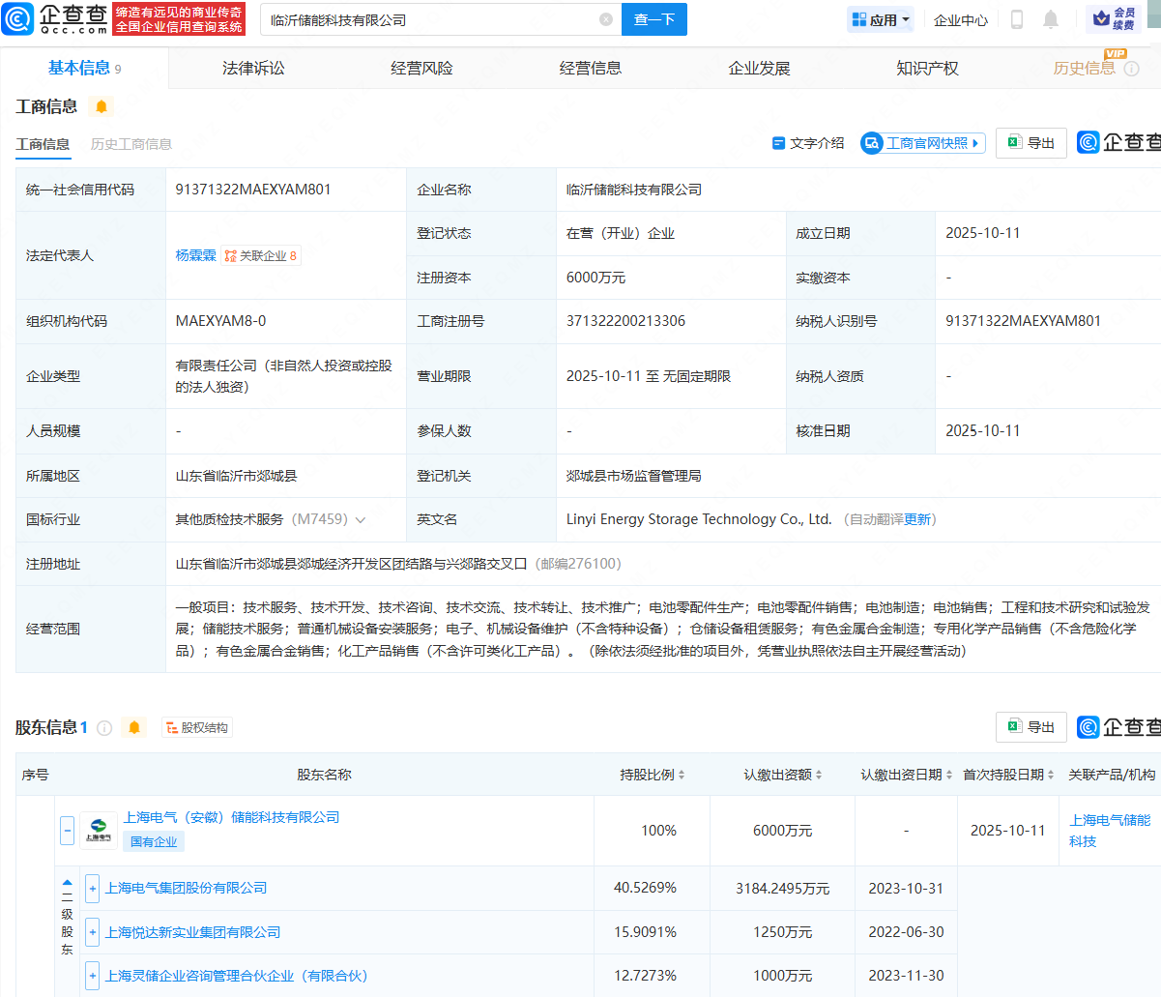Expand 上海电气集团股份有限公司 sub-shareholders
The image size is (1161, 997).
click(93, 888)
